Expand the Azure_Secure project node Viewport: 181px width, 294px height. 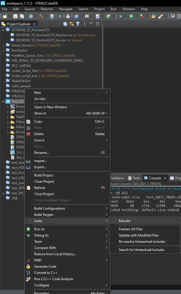click(3, 45)
